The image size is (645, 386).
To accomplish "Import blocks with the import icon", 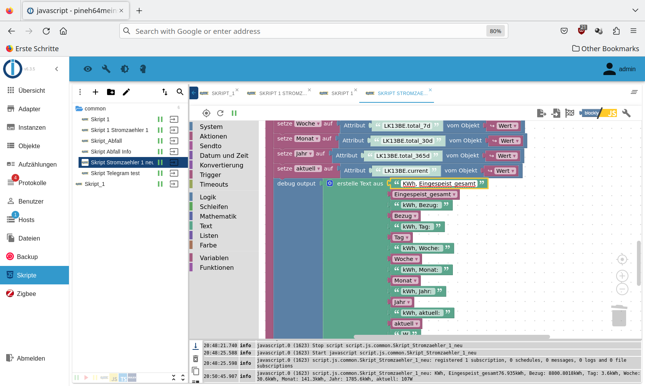I will point(556,113).
